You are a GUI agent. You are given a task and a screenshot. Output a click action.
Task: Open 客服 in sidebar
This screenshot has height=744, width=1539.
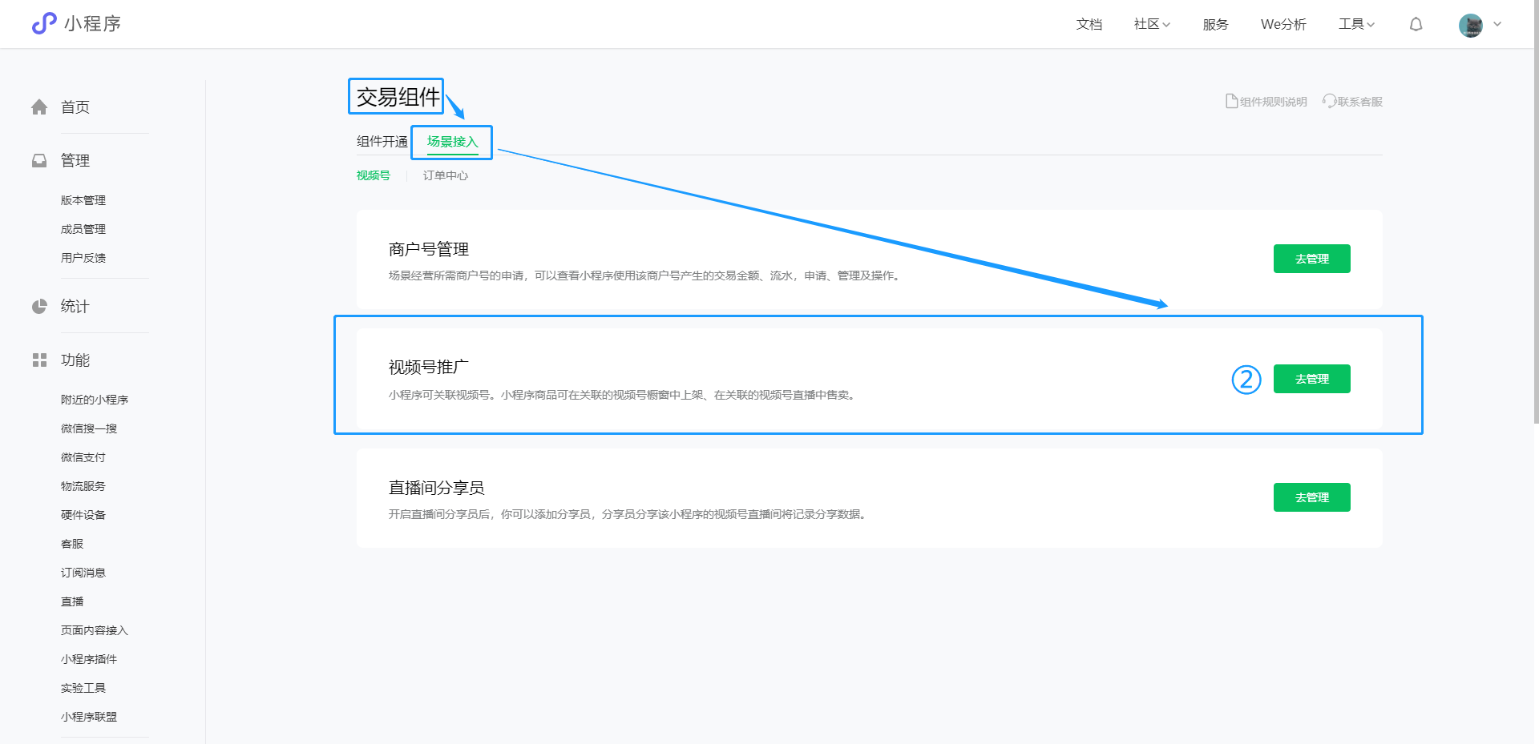coord(72,544)
